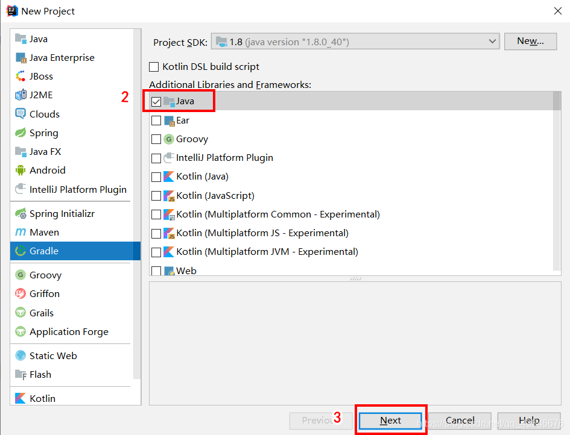
Task: Check the Kotlin (JavaScript) checkbox
Action: point(156,196)
